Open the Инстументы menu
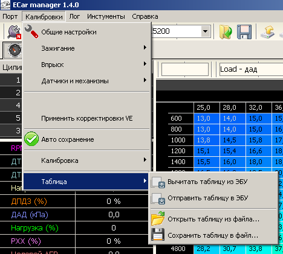The width and height of the screenshot is (283, 254). (106, 16)
